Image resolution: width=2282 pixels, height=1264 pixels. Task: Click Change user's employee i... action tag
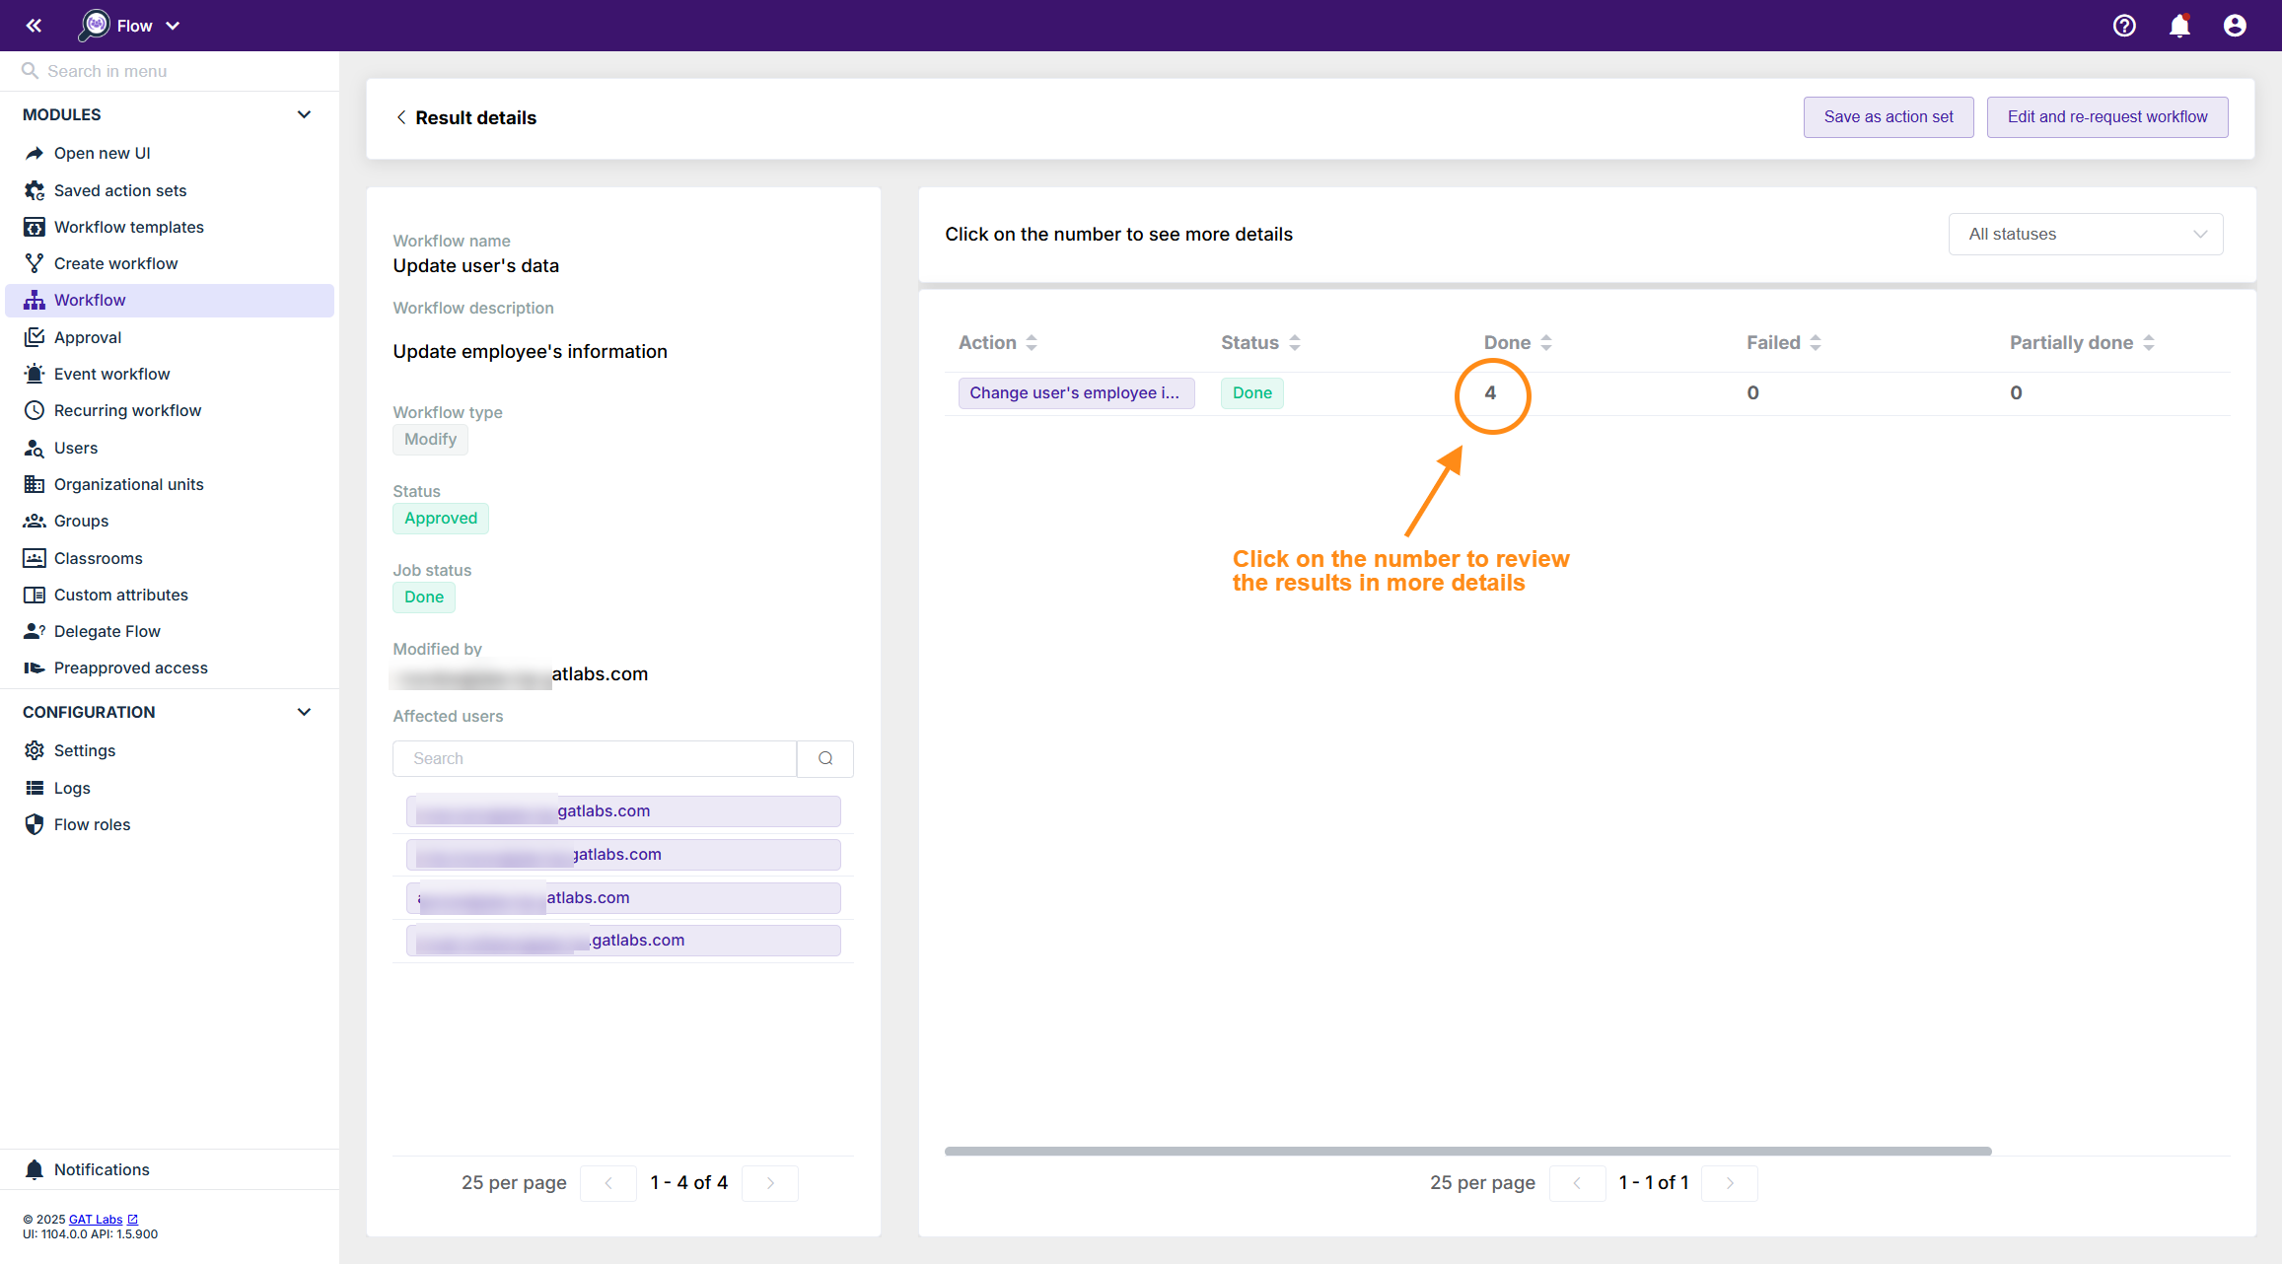coord(1076,392)
